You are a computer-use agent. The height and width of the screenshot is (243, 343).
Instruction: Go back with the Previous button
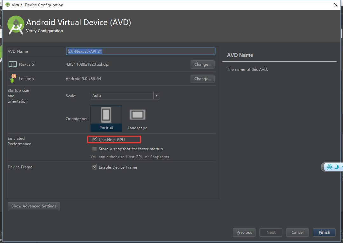click(244, 233)
